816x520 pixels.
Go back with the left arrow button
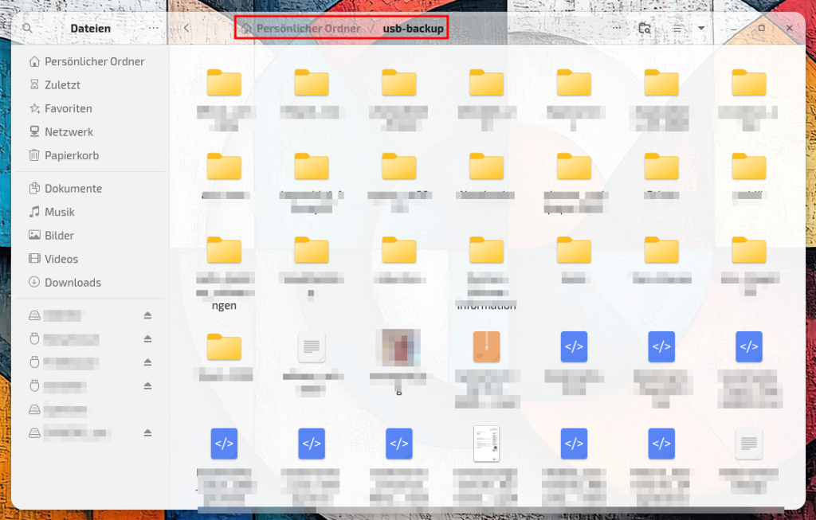(186, 28)
